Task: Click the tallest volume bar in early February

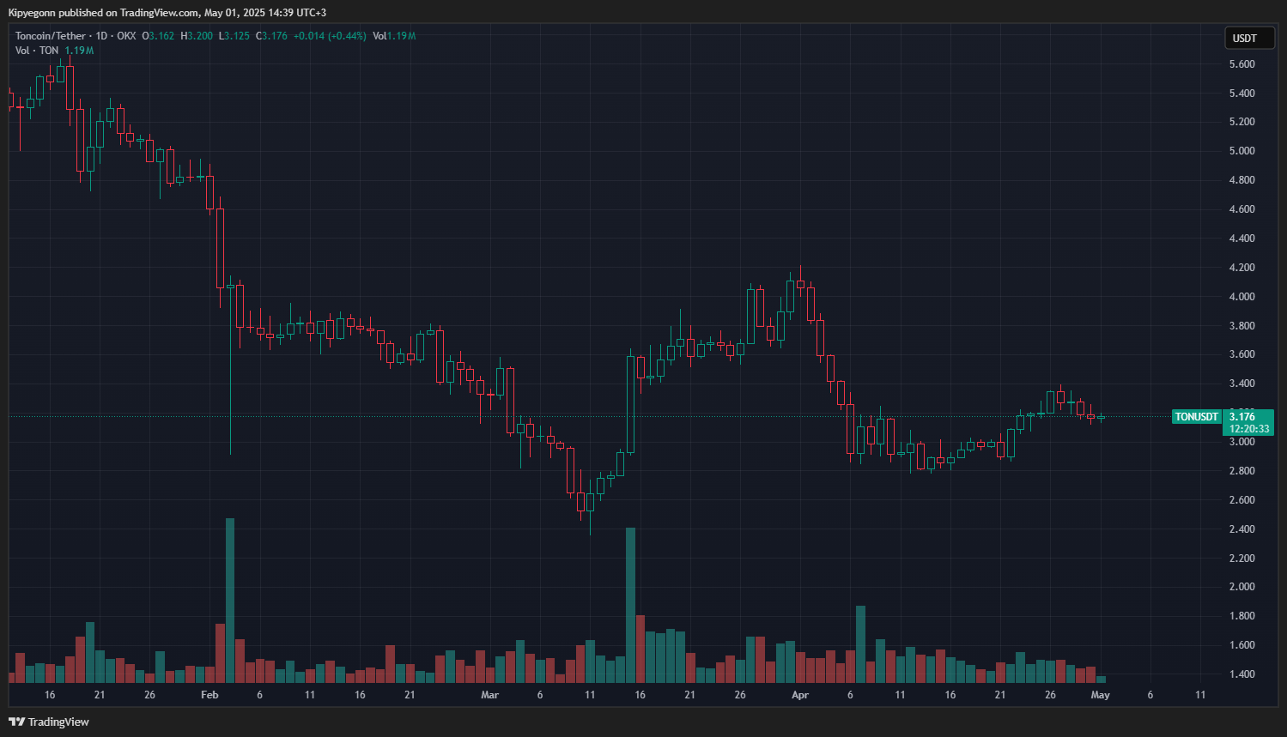Action: click(230, 601)
